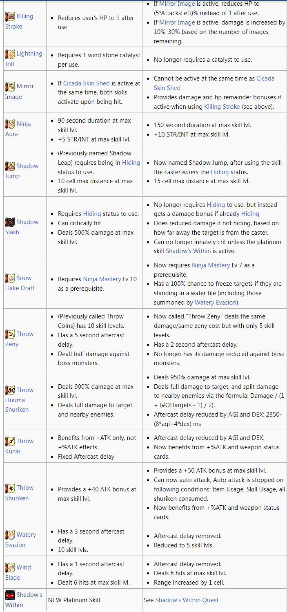Follow Cicada Skin Shed link in Mirror Image's new-behavior cell
Screen dimensions: 287x612
point(214,83)
